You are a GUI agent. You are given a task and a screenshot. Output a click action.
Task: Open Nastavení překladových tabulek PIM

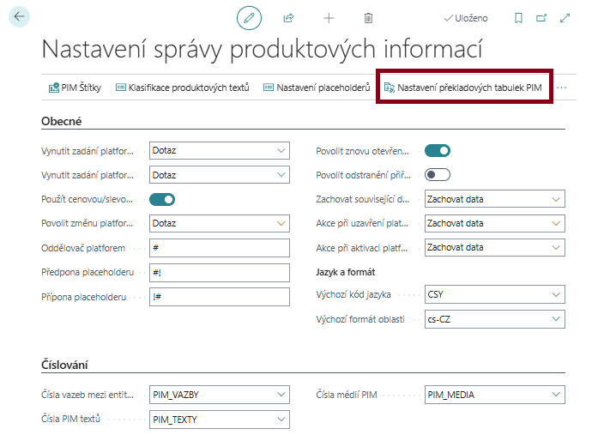(463, 88)
